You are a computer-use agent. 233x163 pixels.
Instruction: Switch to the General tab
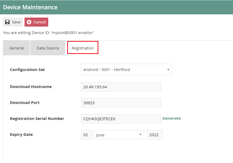pyautogui.click(x=16, y=48)
